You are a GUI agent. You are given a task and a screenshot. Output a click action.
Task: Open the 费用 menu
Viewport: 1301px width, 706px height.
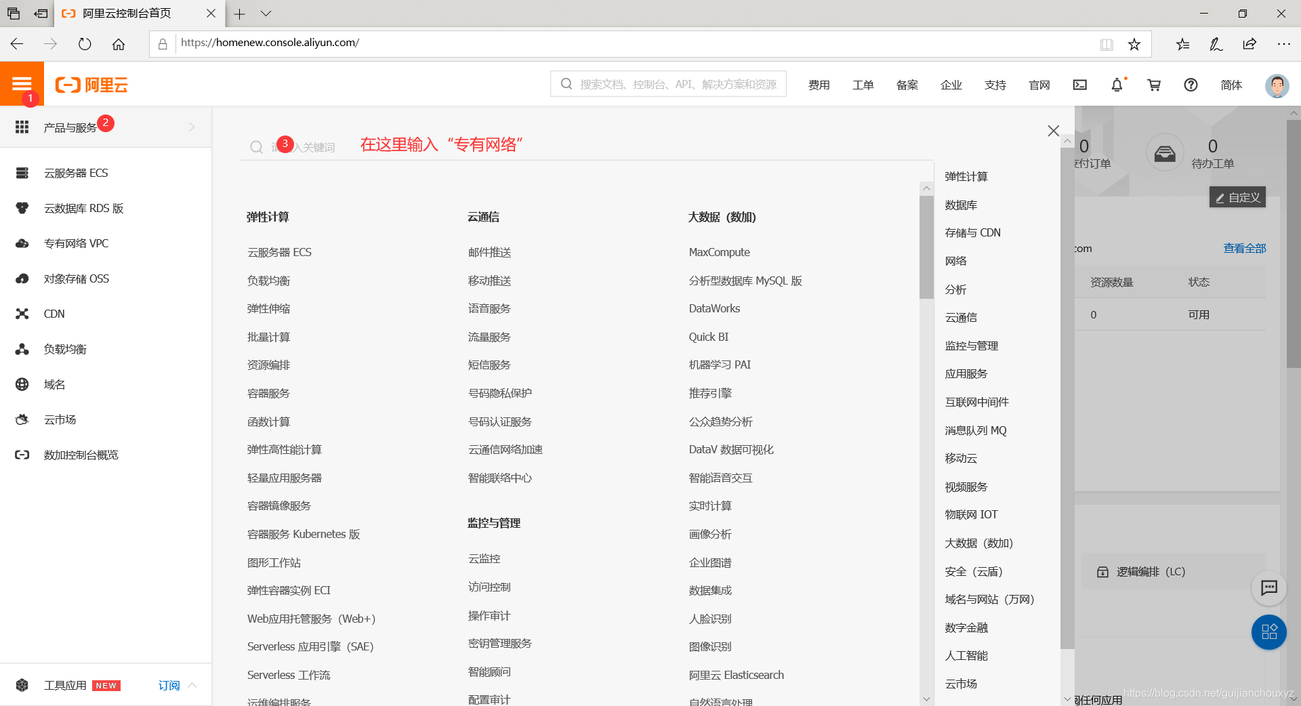click(819, 85)
